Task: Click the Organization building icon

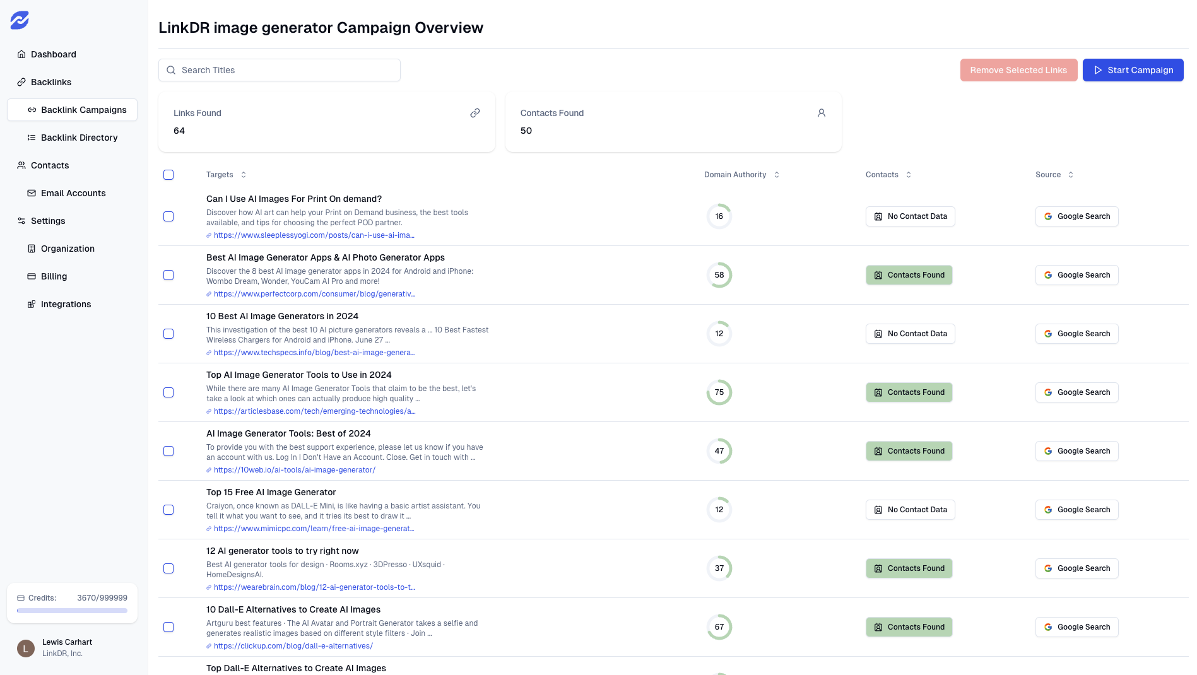Action: [x=32, y=249]
